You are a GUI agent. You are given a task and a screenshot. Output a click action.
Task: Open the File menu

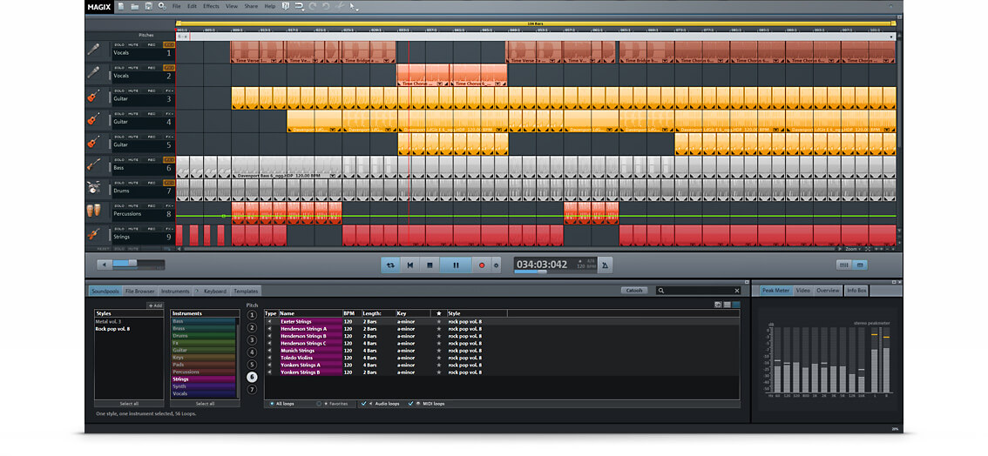176,6
